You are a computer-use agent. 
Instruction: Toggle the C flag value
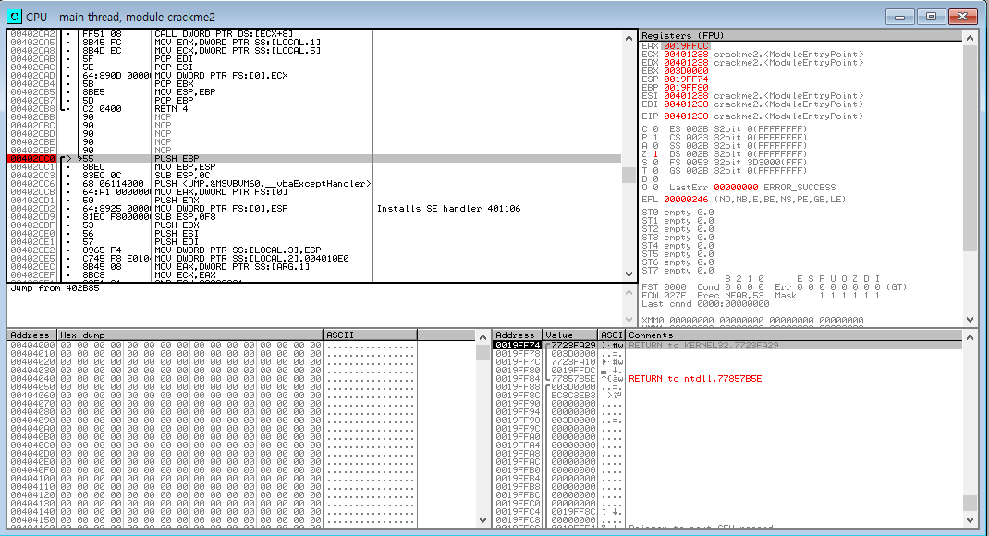655,129
